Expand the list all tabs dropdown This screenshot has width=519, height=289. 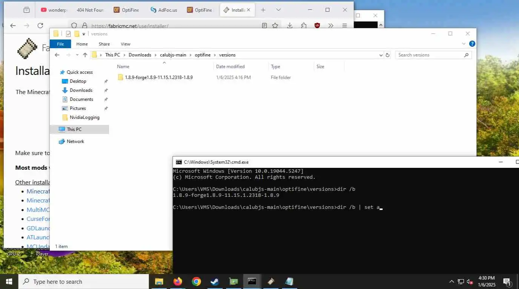(x=278, y=10)
